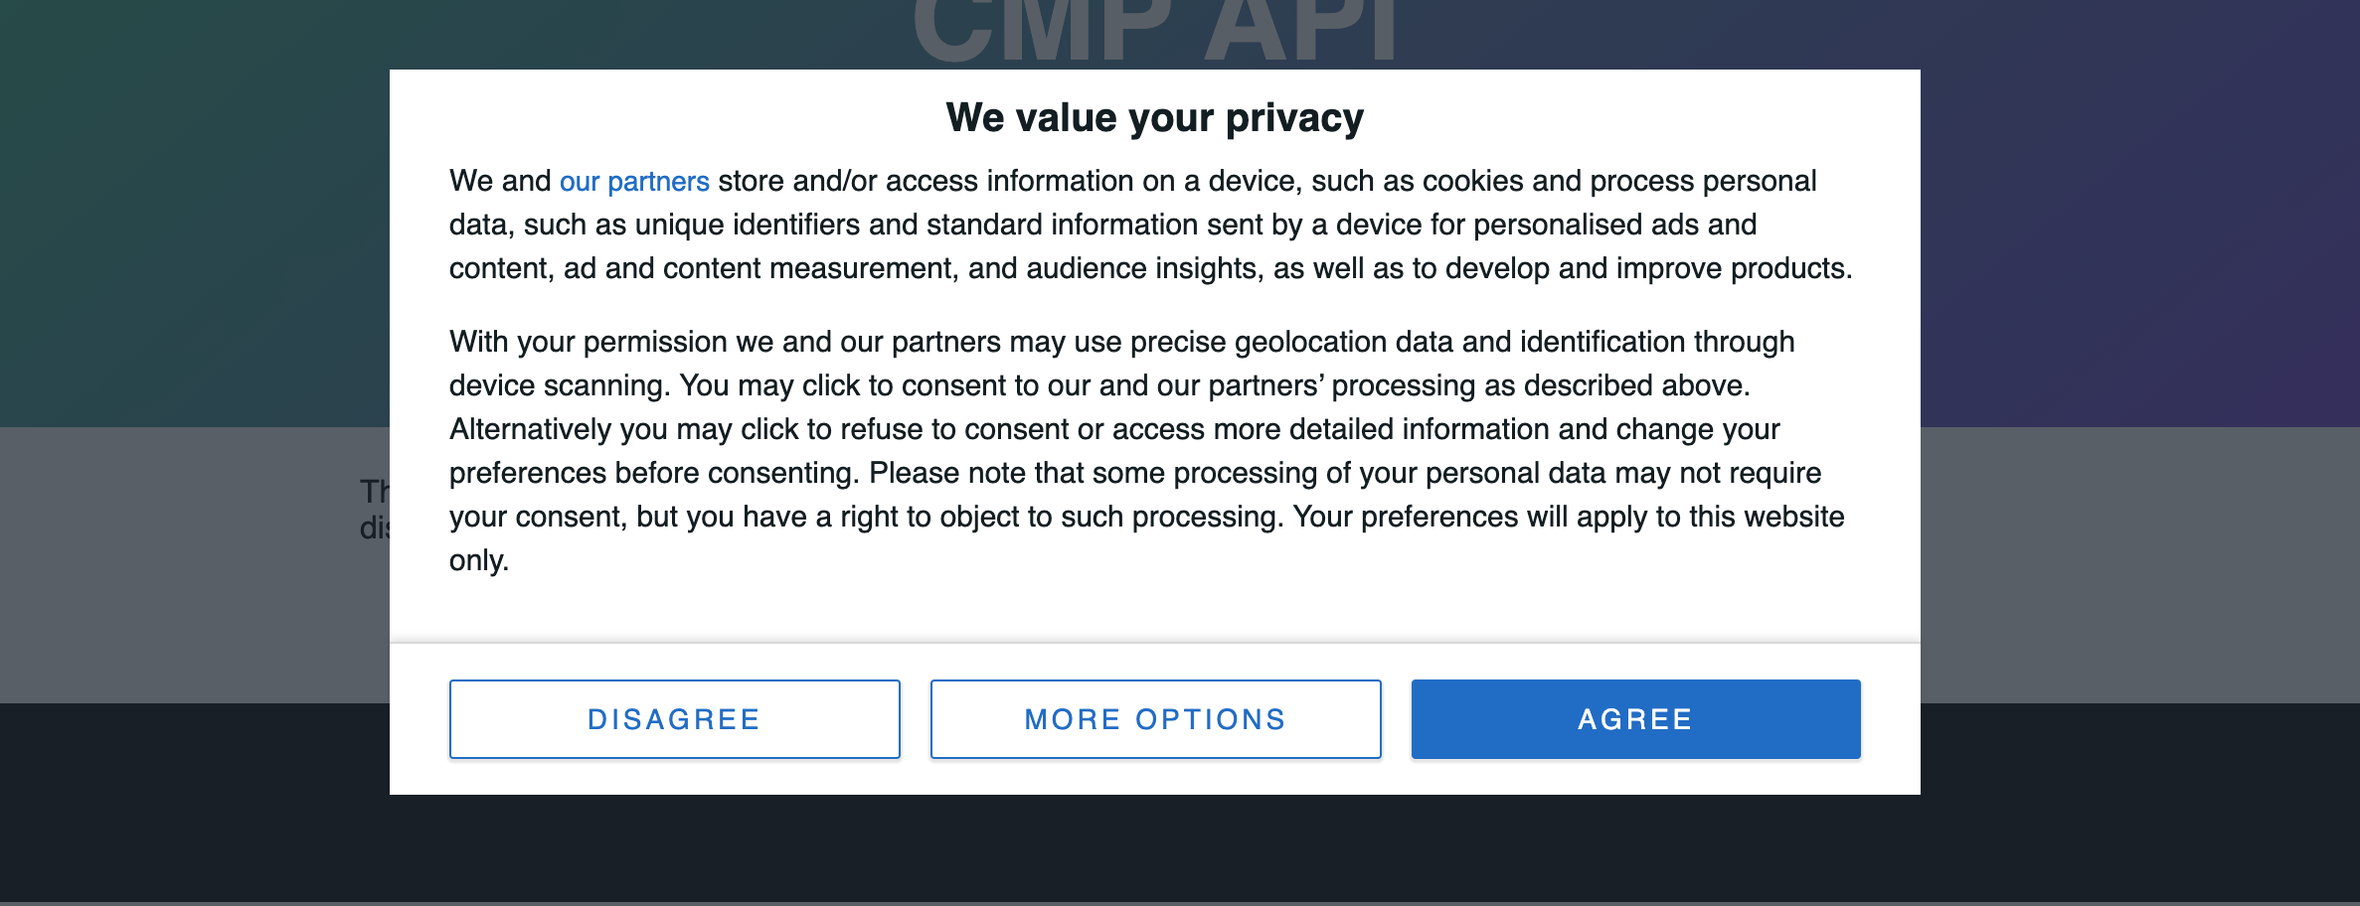Click the phrase "personalised ads and"
This screenshot has height=906, width=2360.
pos(1614,226)
